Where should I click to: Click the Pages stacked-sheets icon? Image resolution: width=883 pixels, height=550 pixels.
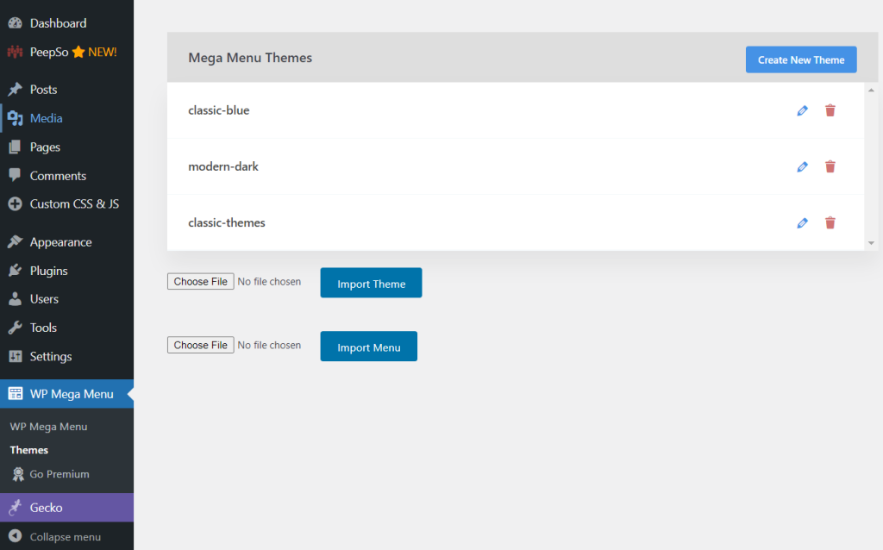coord(16,147)
